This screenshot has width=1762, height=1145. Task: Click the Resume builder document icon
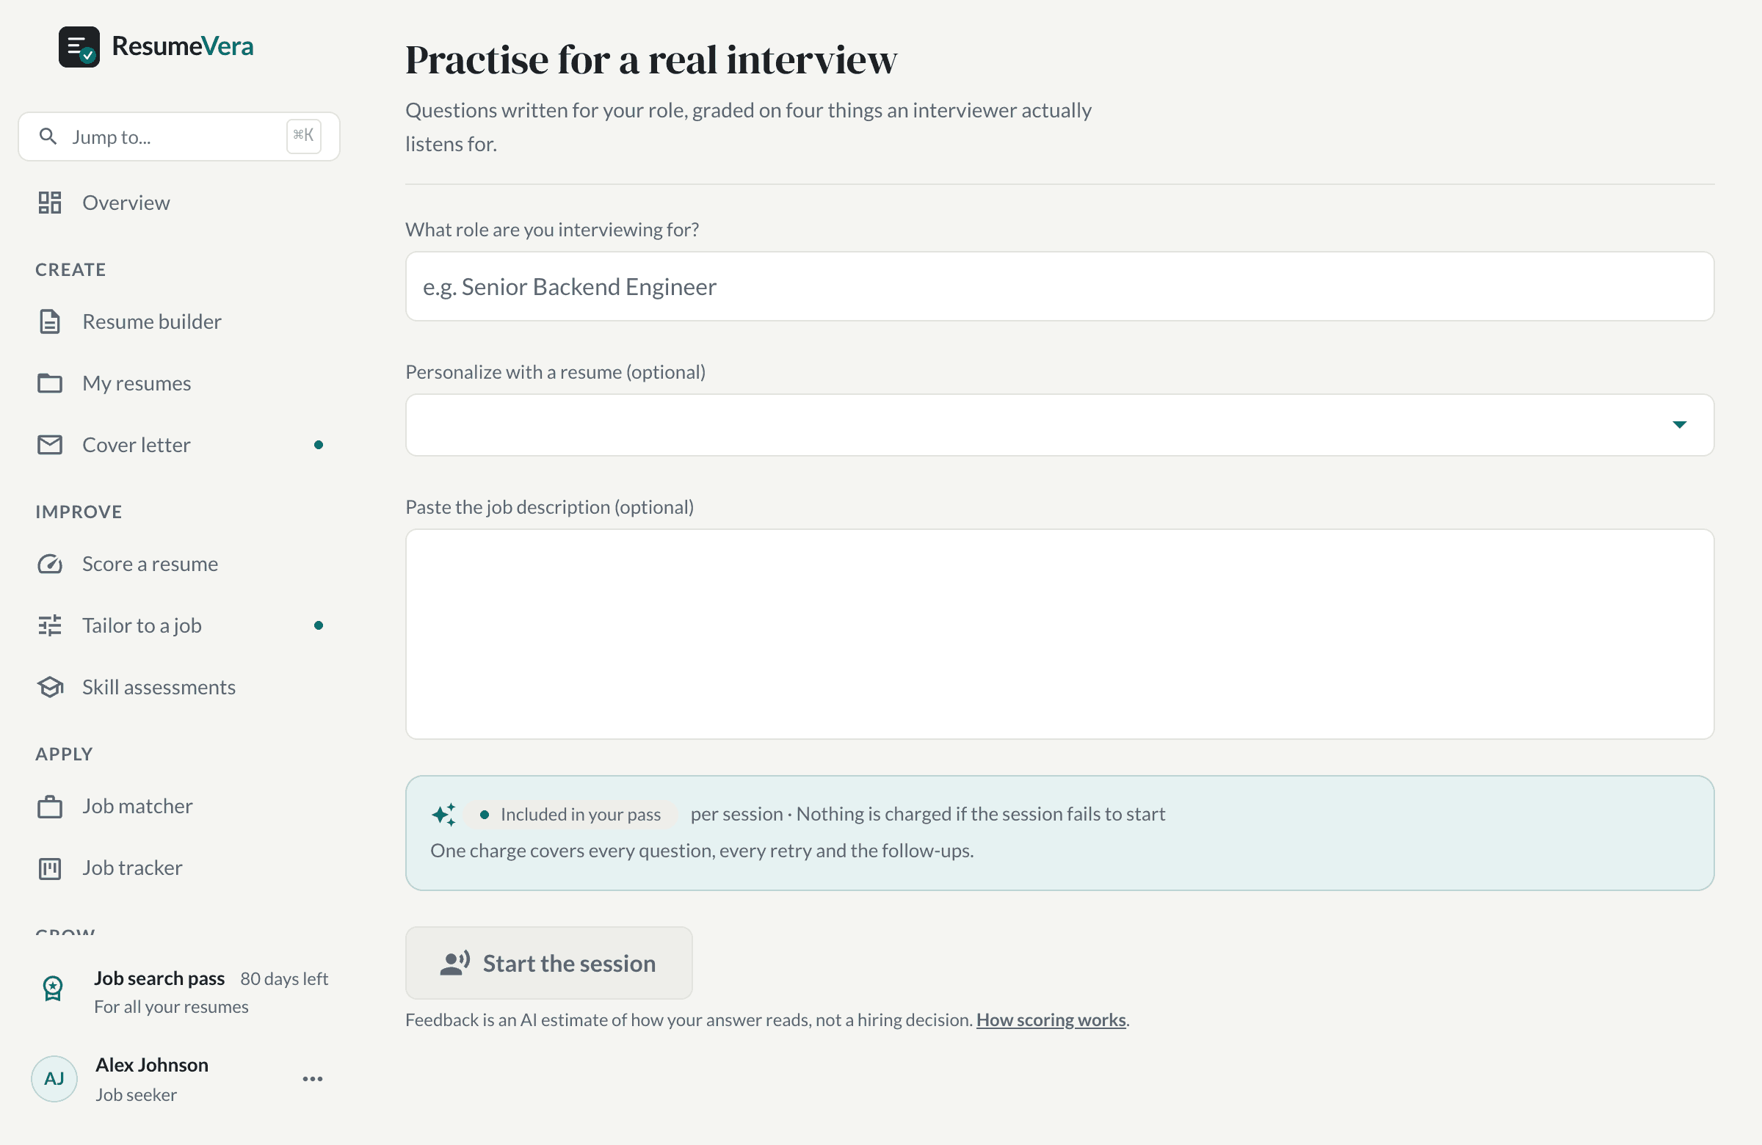(50, 321)
